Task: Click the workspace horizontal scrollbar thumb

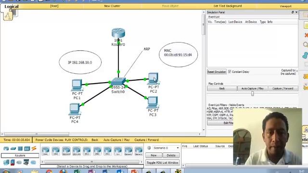Action: click(x=37, y=134)
